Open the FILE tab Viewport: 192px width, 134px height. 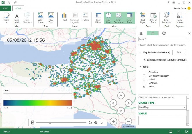click(6, 8)
